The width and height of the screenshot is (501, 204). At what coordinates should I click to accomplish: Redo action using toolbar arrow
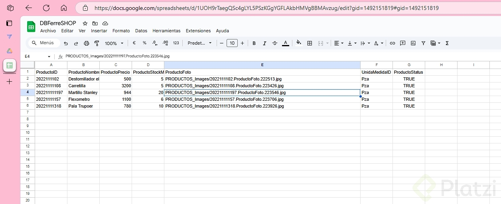pos(76,43)
